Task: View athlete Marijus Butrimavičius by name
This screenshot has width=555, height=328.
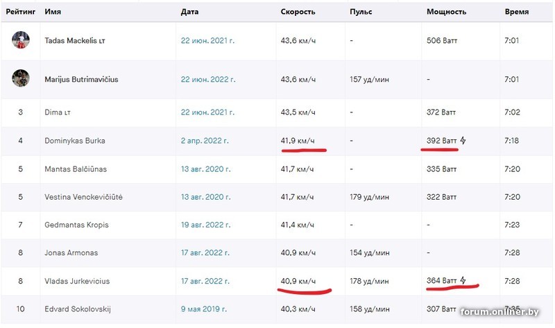Action: [81, 79]
